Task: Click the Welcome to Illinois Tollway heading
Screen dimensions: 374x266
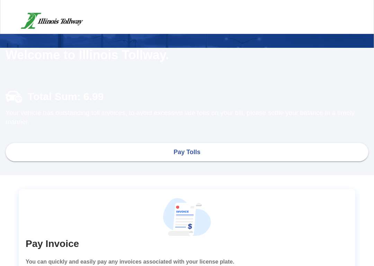Action: pyautogui.click(x=87, y=55)
